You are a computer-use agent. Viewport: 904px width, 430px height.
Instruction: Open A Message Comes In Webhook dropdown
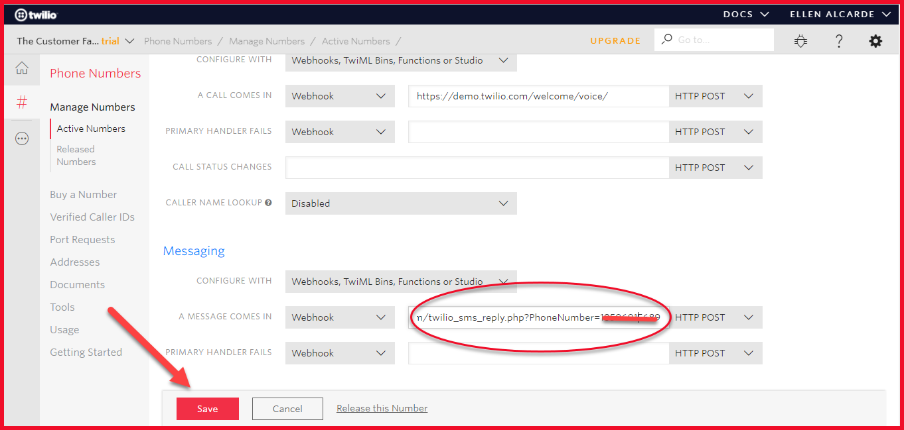click(x=340, y=317)
